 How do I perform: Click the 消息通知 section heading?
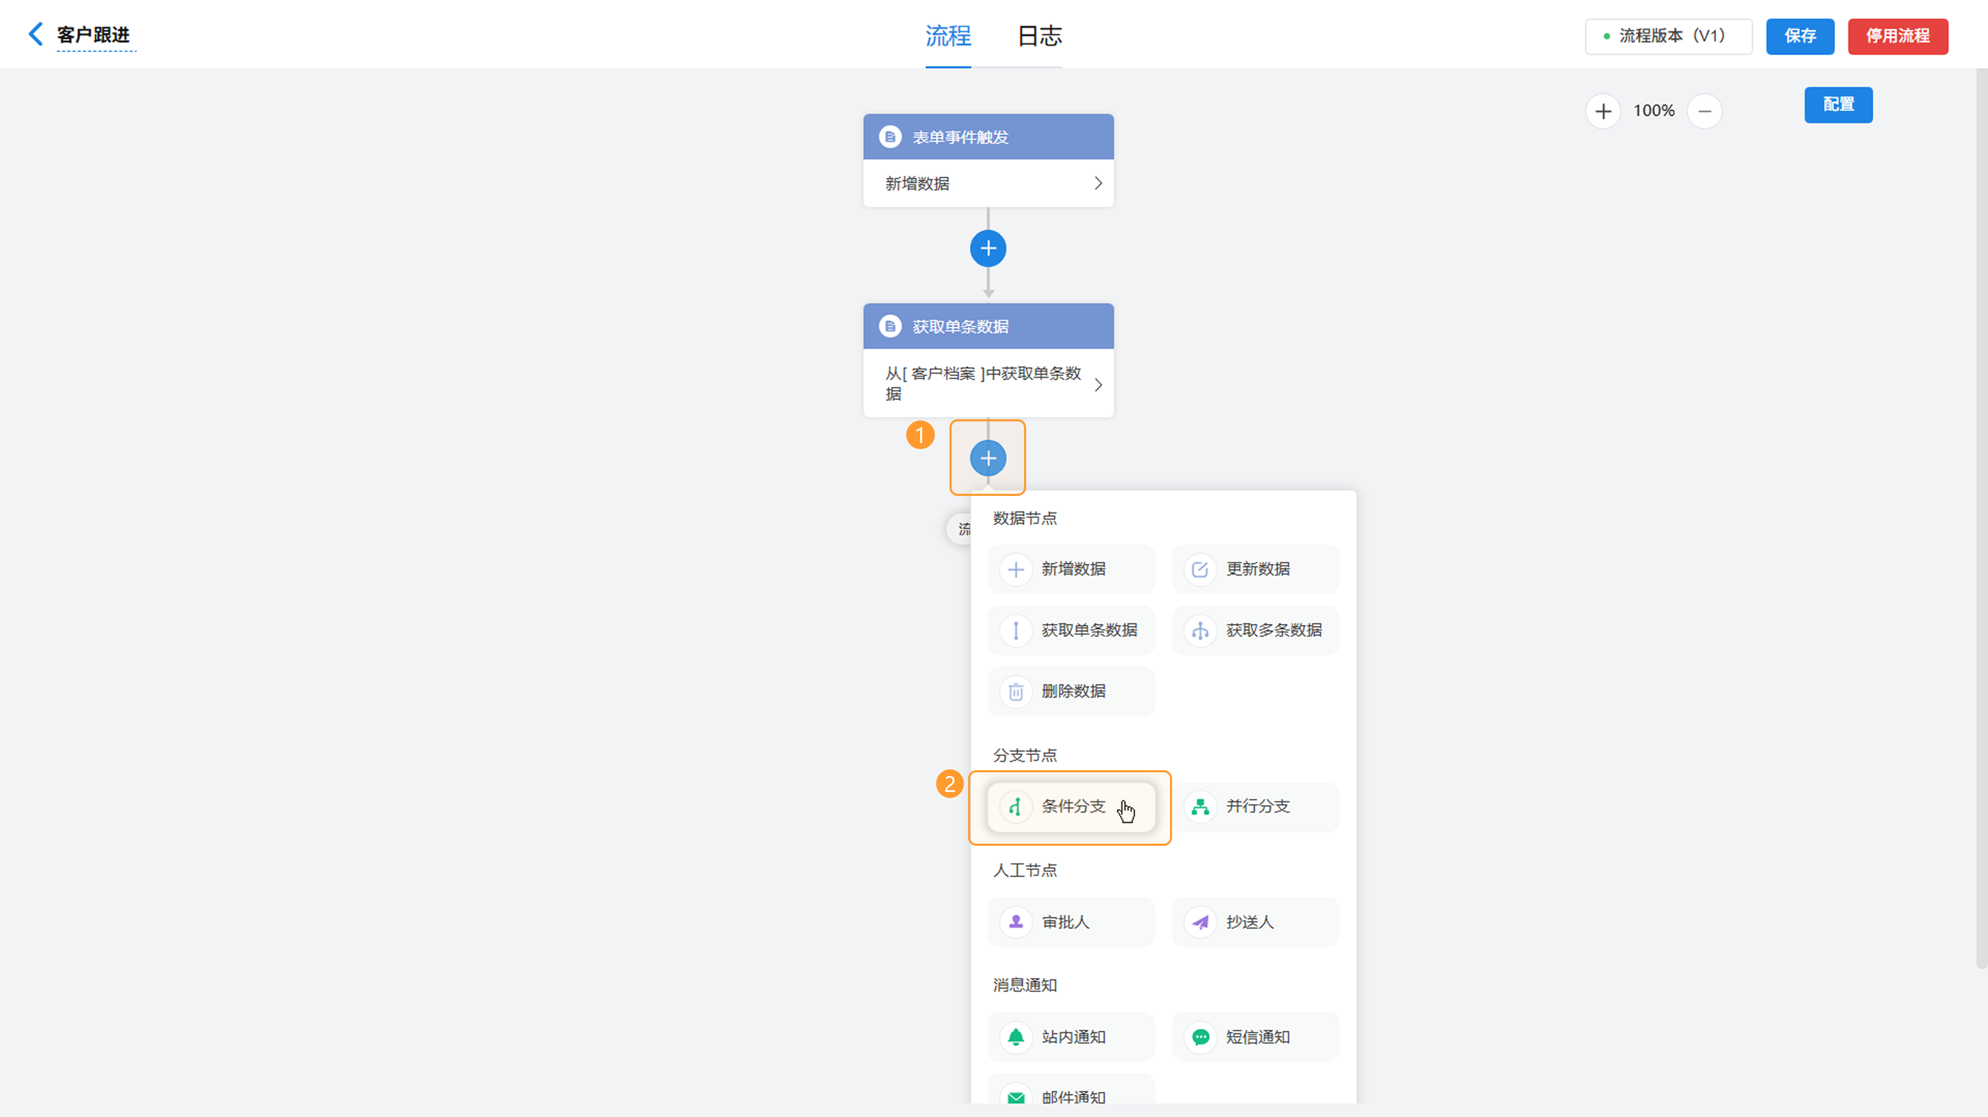1024,985
